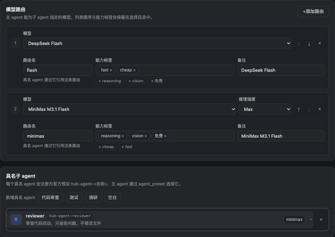335x237 pixels.
Task: Edit the DeepSeek Flash 备注 field
Action: [281, 70]
